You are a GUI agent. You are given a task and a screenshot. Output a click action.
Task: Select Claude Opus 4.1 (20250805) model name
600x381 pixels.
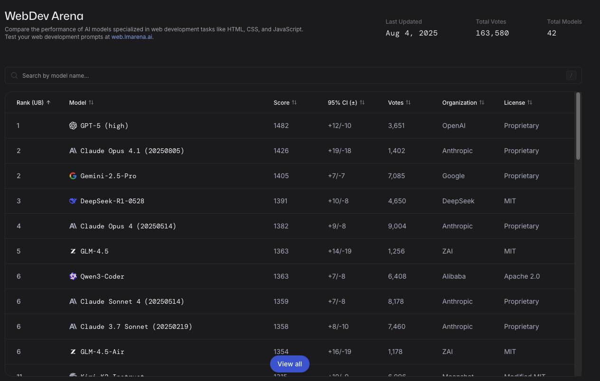pos(132,151)
